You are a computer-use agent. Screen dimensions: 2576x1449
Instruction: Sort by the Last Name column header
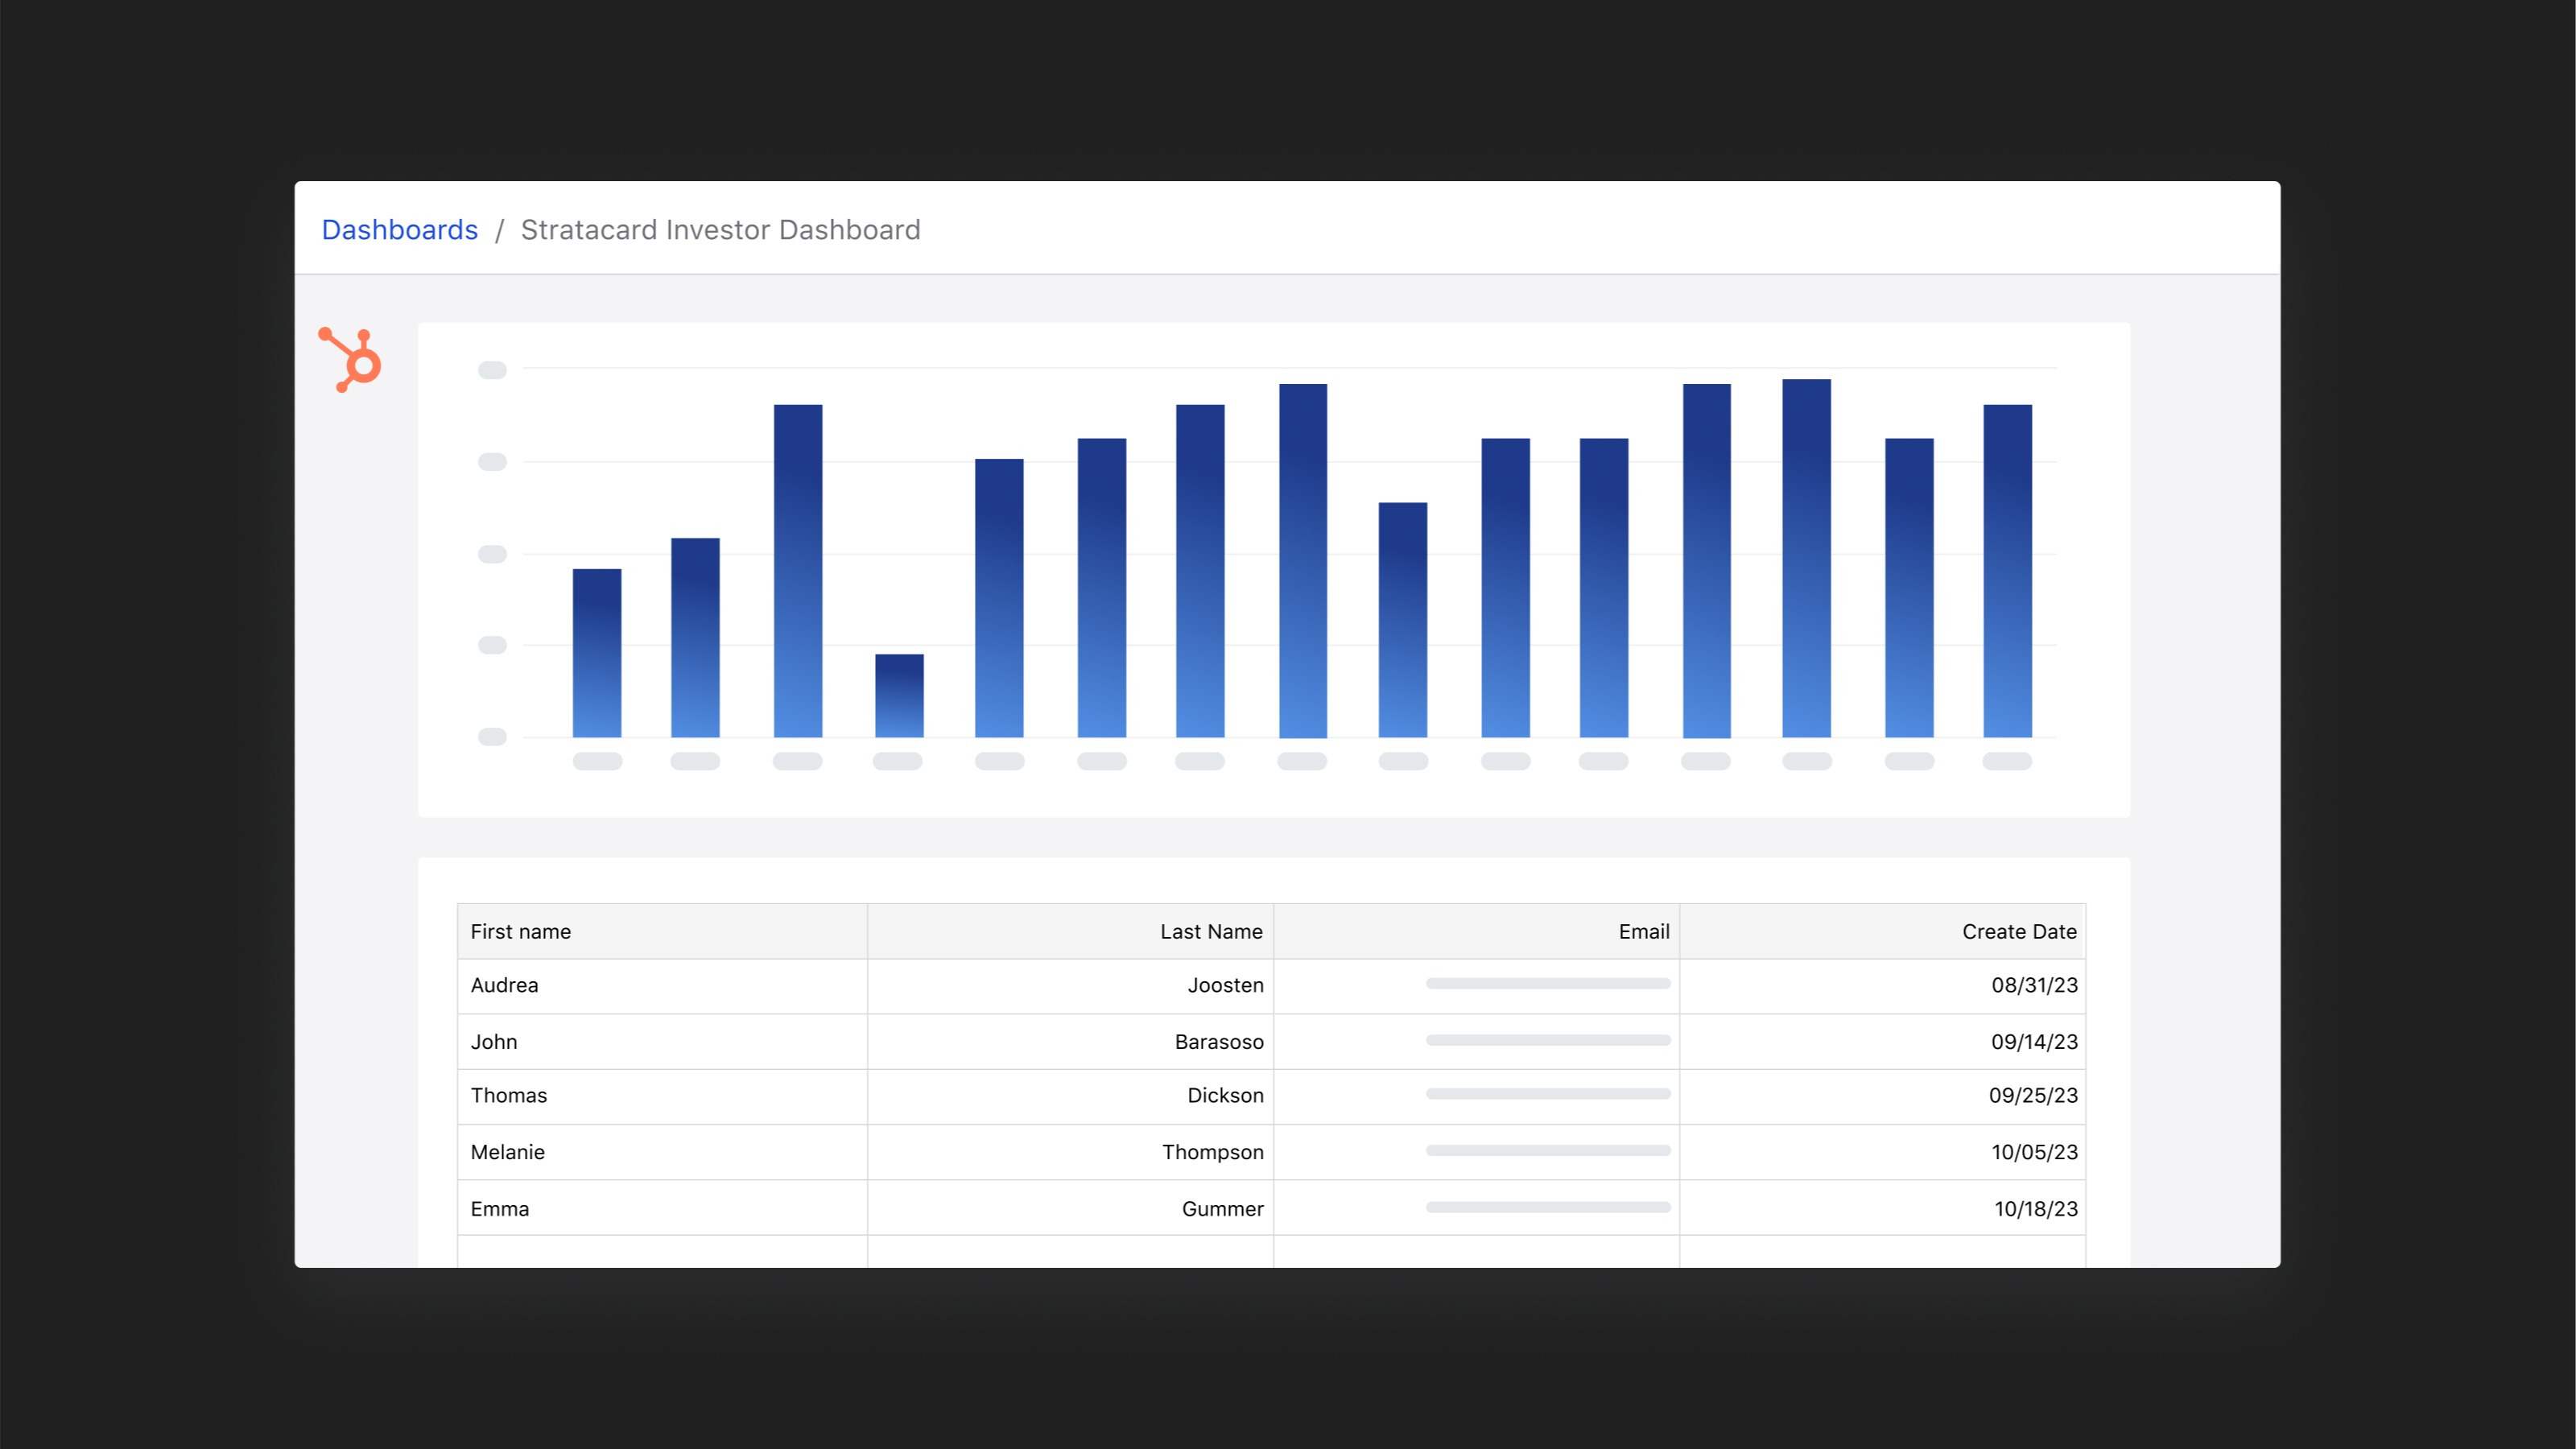(x=1210, y=931)
